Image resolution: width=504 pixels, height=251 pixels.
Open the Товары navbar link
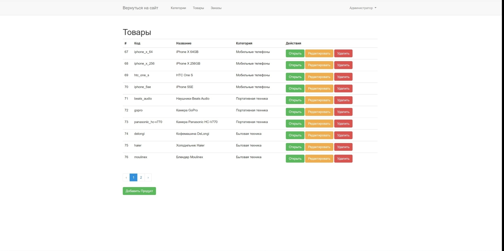[198, 8]
